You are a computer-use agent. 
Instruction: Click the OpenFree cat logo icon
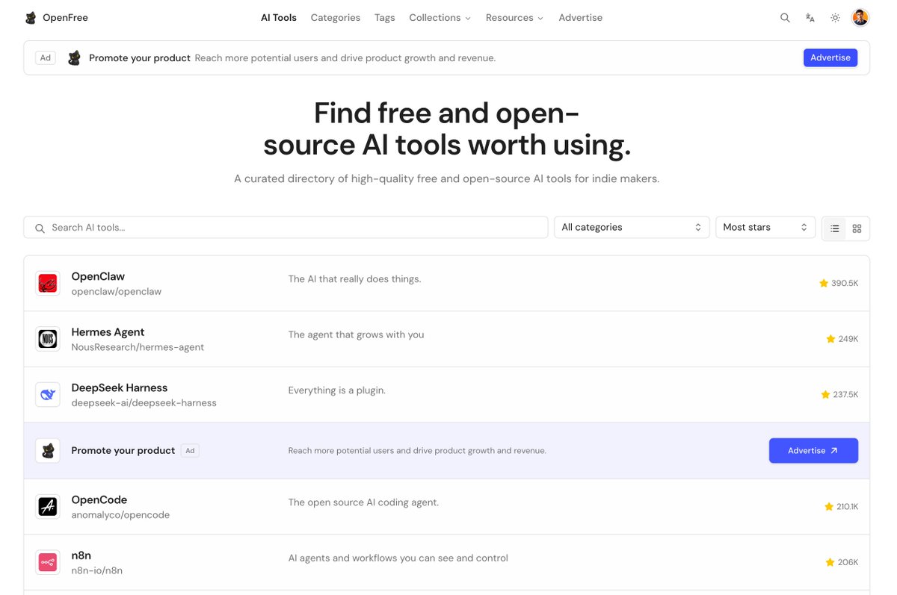pyautogui.click(x=31, y=18)
